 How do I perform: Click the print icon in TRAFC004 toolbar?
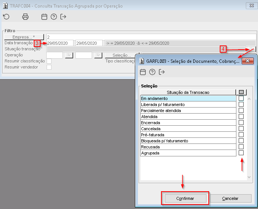point(25,17)
